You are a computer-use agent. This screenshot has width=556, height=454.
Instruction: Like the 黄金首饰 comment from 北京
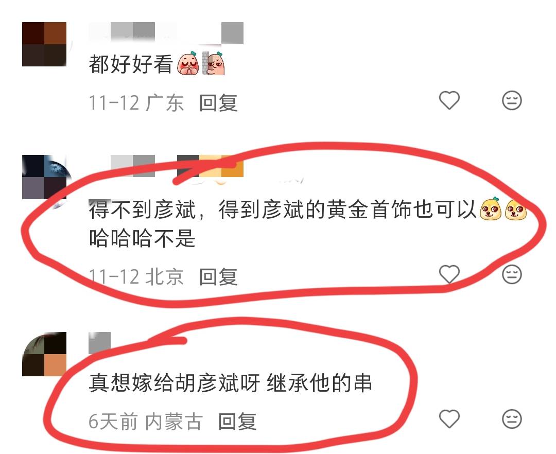[449, 274]
